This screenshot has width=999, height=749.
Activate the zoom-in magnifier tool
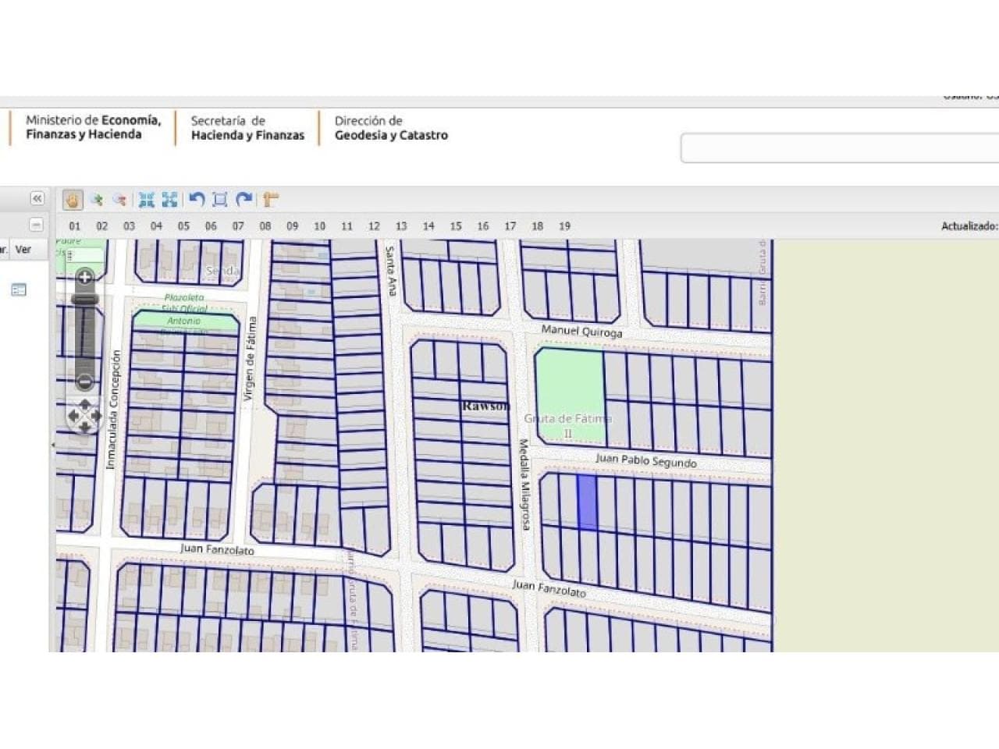tap(97, 200)
